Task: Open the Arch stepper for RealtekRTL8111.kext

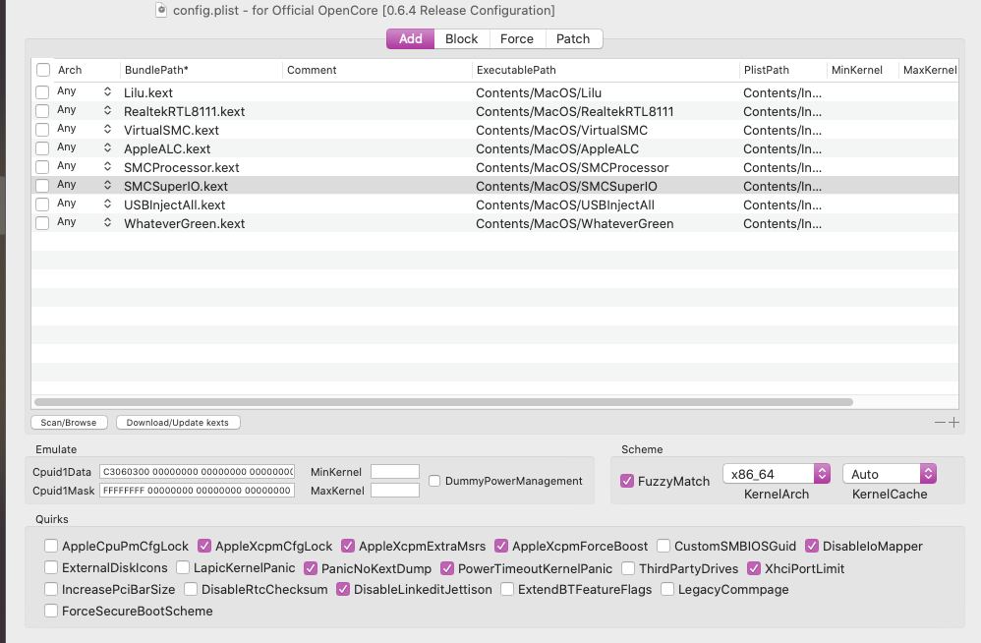Action: point(107,110)
